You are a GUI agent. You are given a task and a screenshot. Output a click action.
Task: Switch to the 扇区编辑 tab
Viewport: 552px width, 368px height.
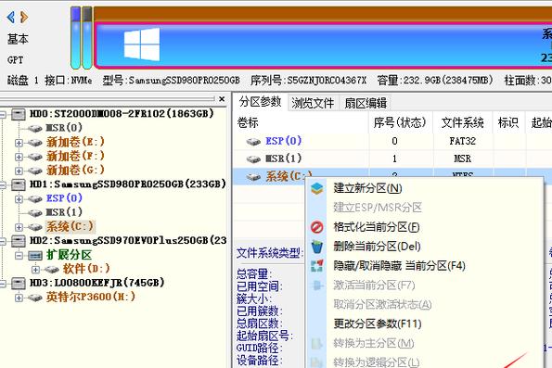click(x=366, y=103)
